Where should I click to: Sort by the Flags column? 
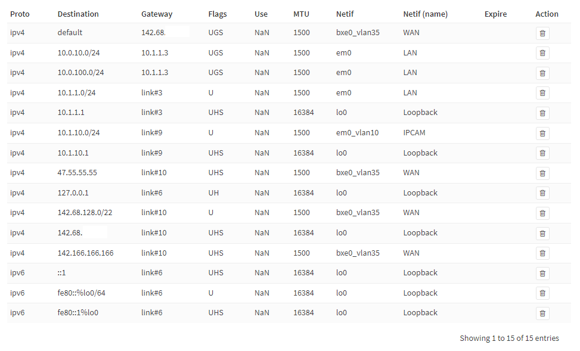click(x=218, y=14)
